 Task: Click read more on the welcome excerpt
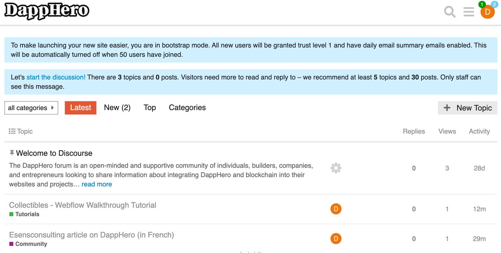coord(97,184)
